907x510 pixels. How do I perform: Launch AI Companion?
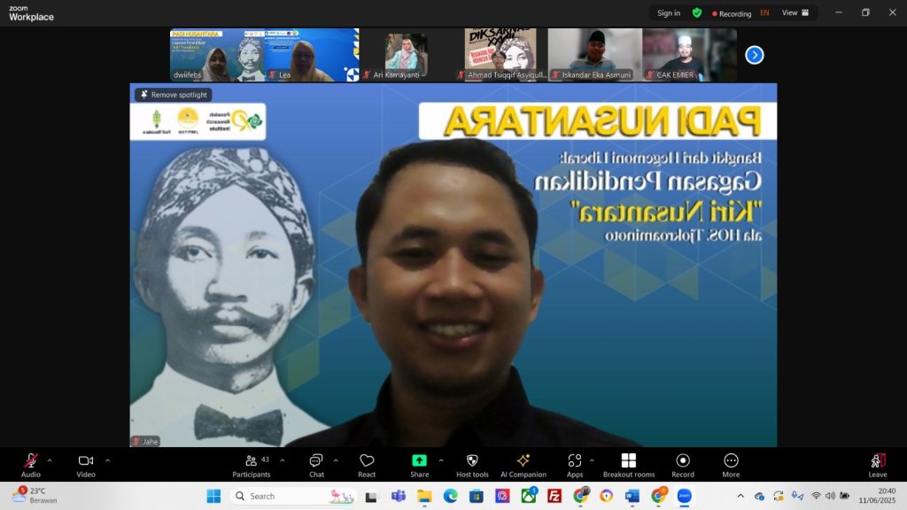tap(523, 465)
